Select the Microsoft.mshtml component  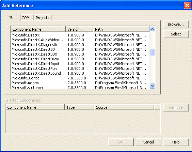click(x=80, y=83)
